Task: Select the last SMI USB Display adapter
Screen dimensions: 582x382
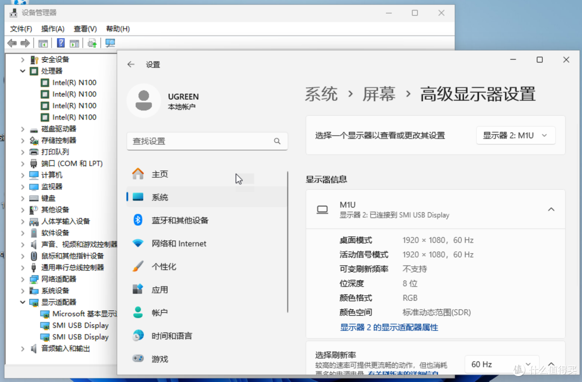Action: click(80, 337)
